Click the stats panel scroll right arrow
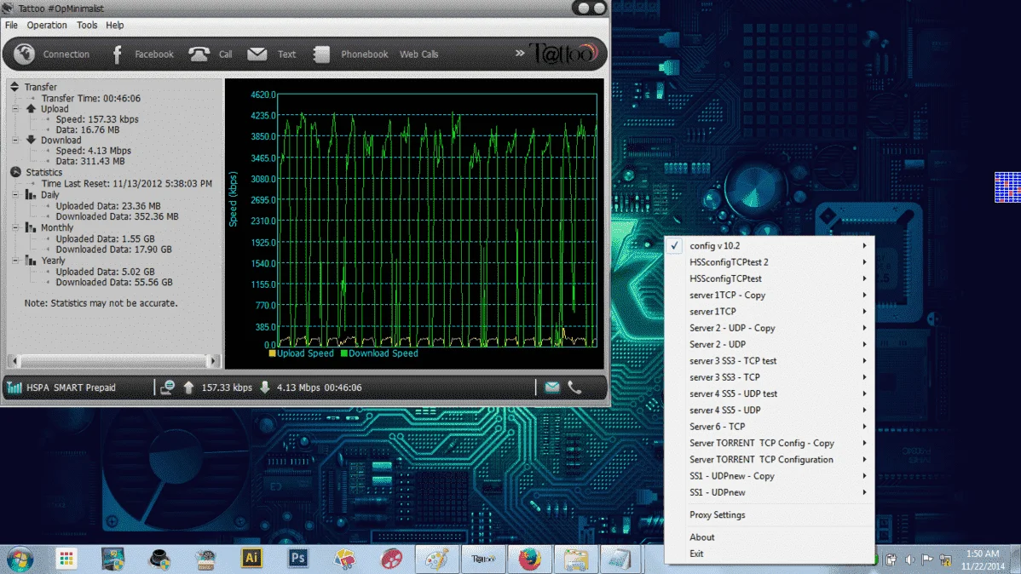 tap(212, 360)
